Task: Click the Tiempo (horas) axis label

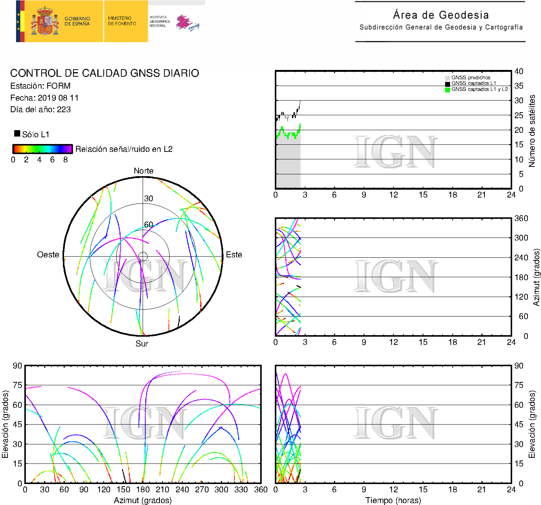Action: 393,501
